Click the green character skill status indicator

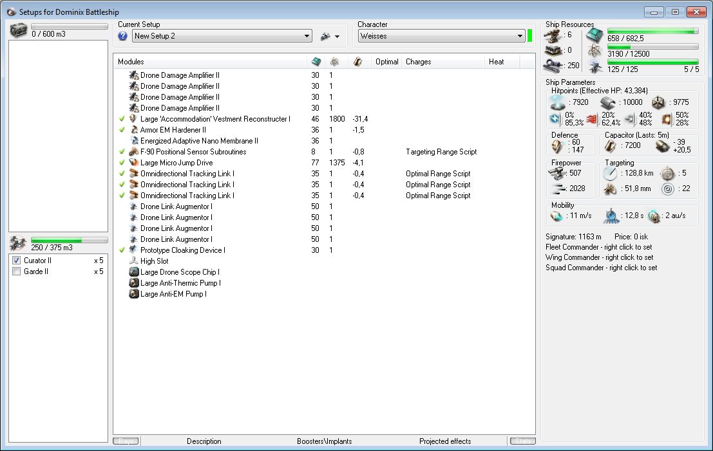pyautogui.click(x=529, y=36)
